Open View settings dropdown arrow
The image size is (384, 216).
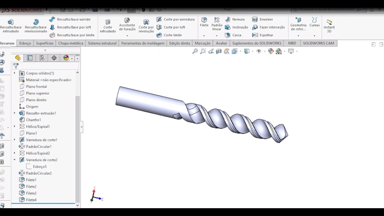[297, 51]
